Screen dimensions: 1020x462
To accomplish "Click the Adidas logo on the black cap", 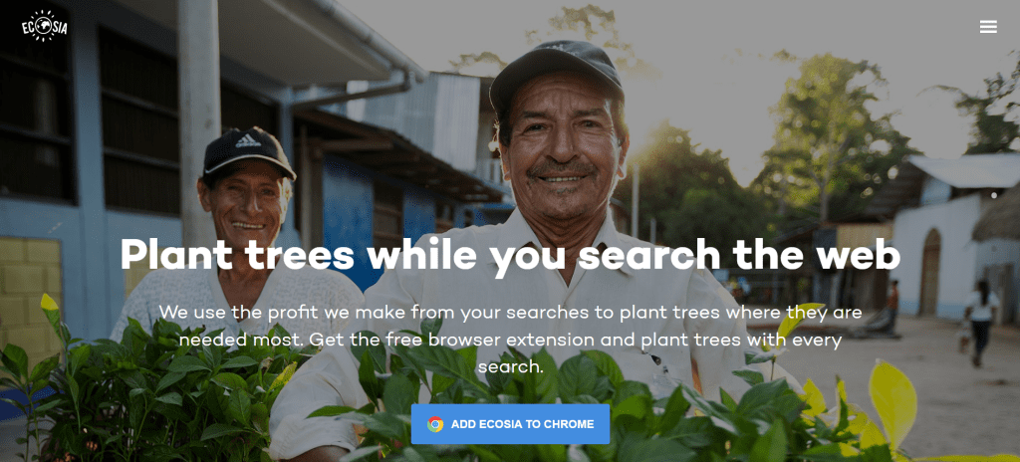I will pos(248,140).
